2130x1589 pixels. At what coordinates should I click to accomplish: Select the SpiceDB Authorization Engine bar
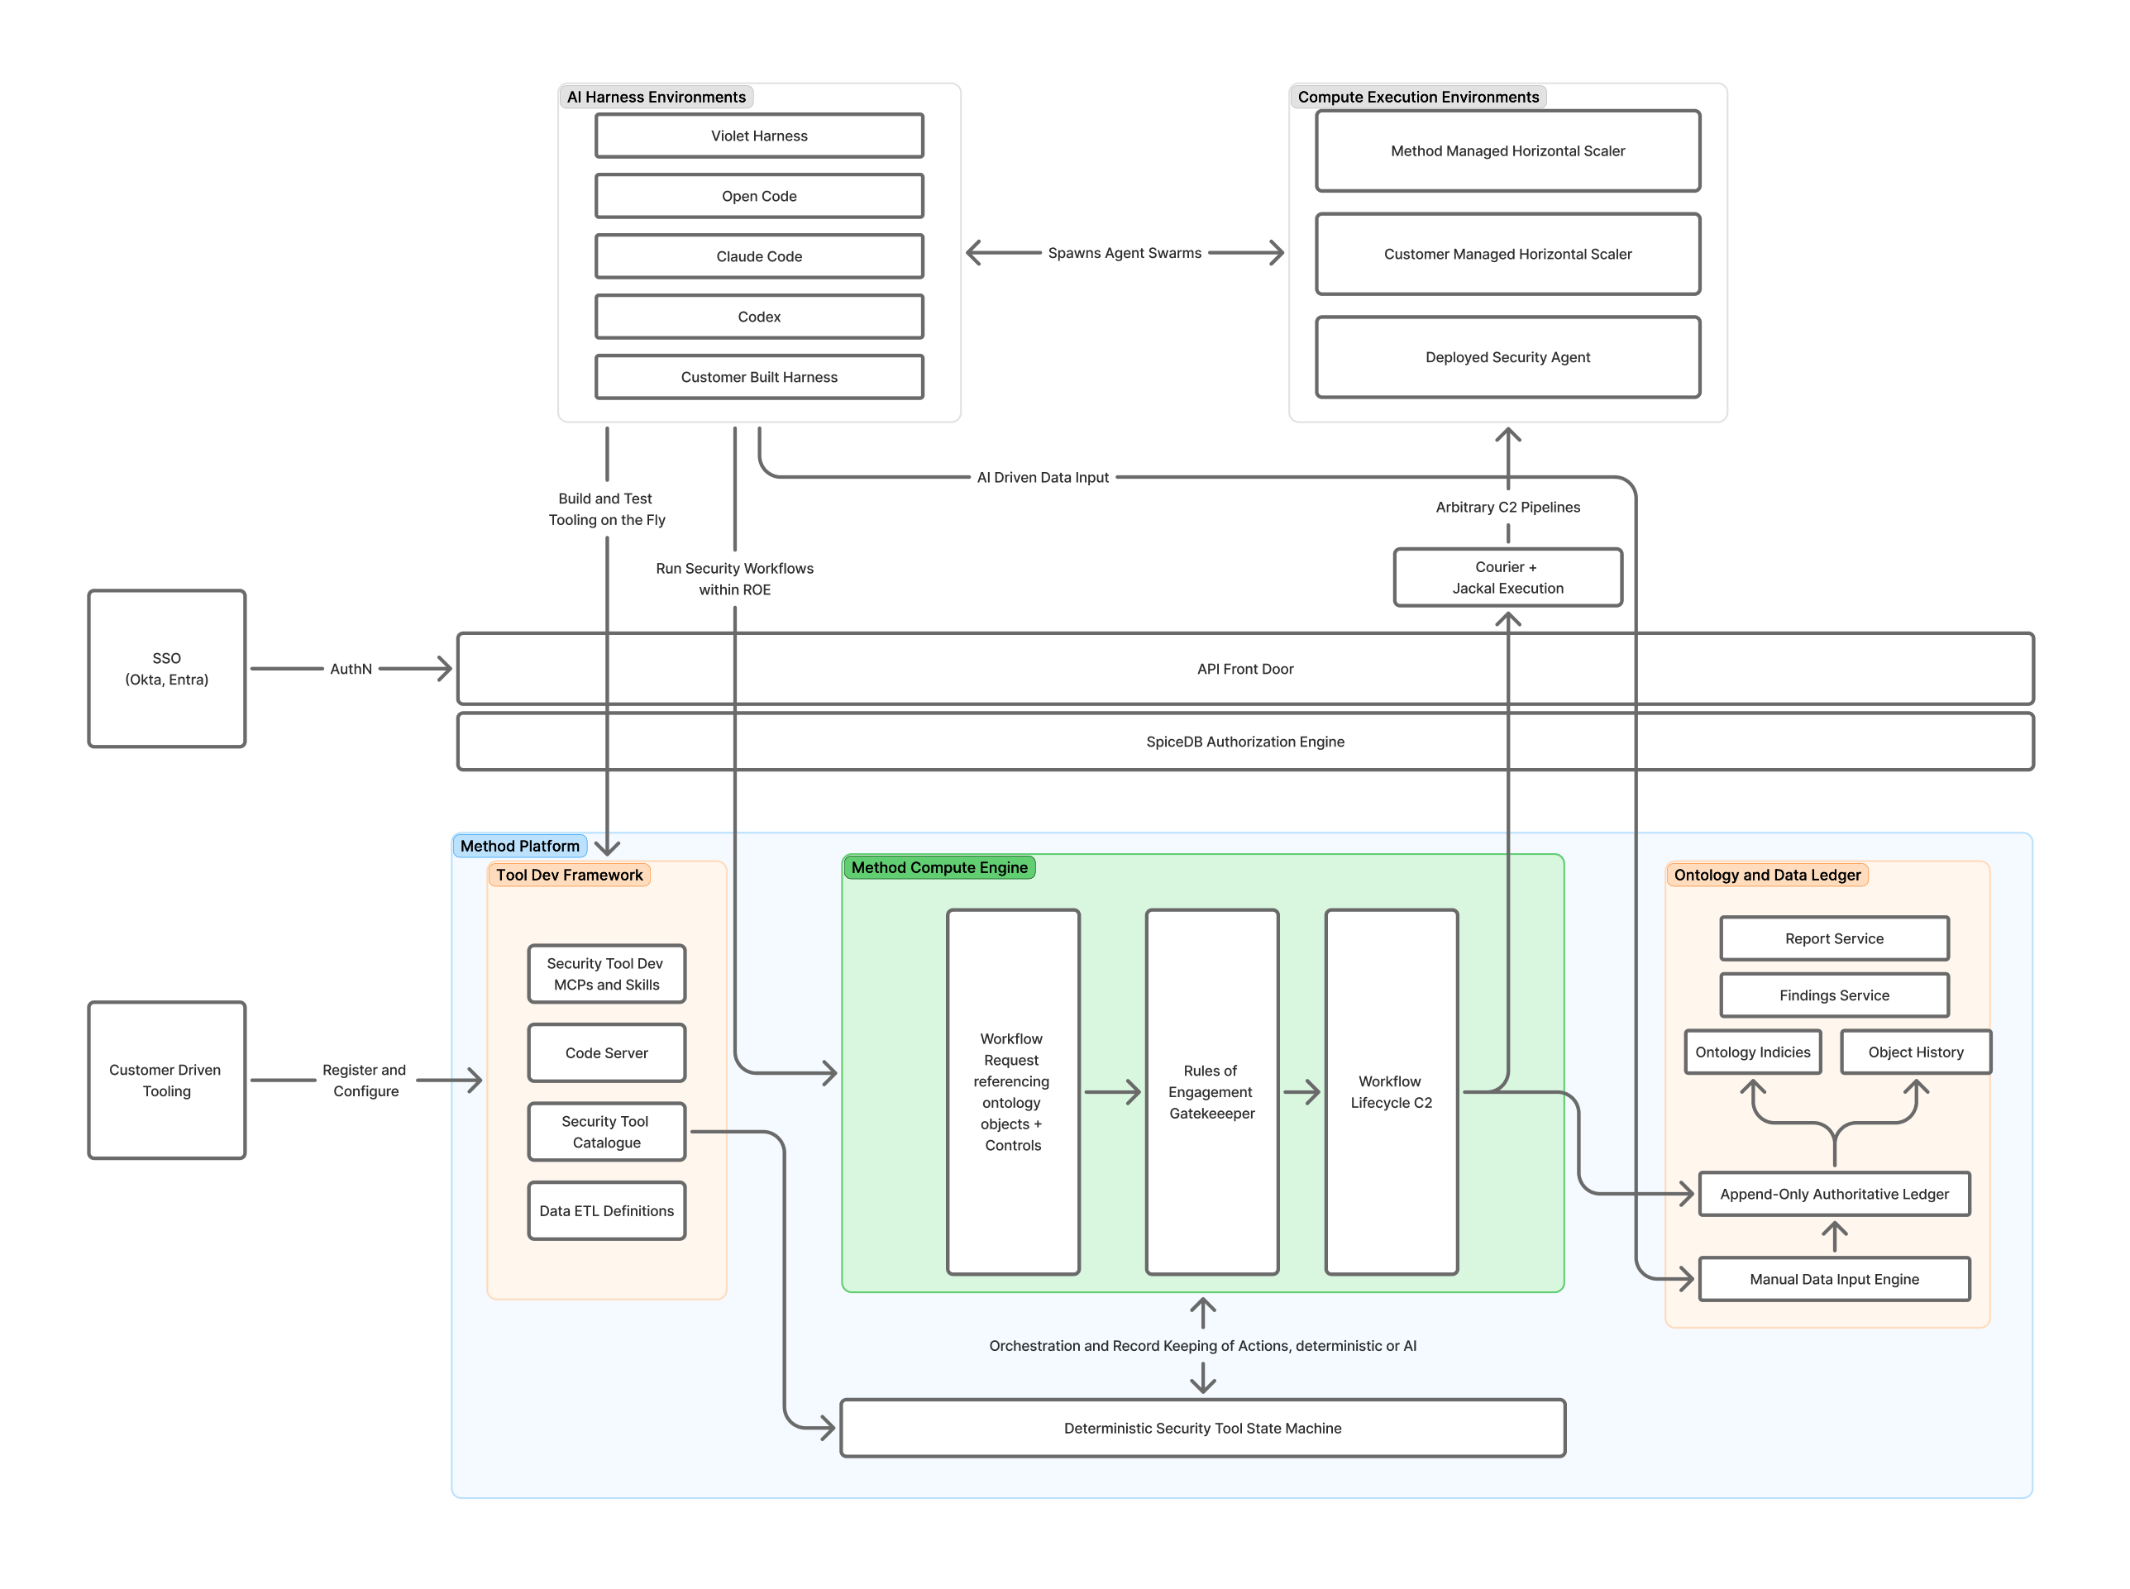(x=1245, y=742)
